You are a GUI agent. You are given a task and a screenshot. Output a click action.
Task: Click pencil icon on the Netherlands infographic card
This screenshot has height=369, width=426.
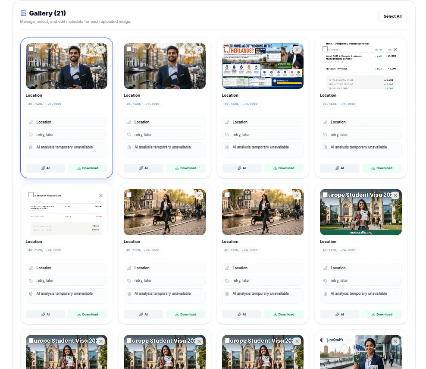click(227, 122)
